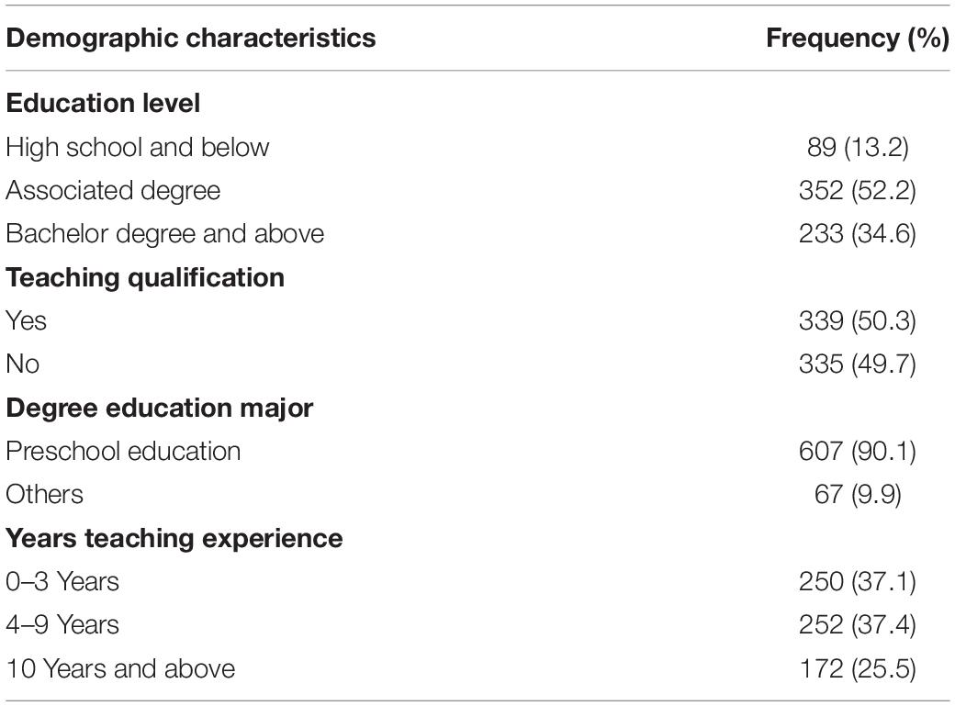Select the 4–9 Years row label

pyautogui.click(x=62, y=625)
